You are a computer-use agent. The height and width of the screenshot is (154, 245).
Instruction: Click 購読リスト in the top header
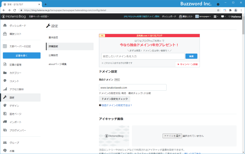tap(186, 16)
